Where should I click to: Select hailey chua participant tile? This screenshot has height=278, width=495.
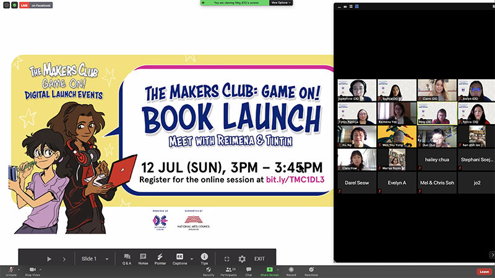[x=437, y=160]
